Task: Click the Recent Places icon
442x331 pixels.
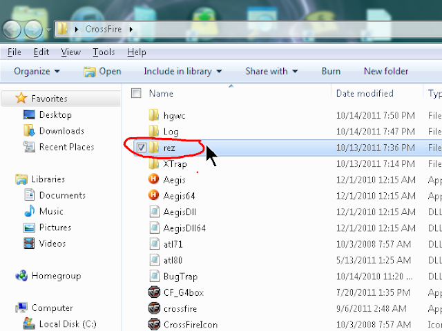Action: (29, 147)
